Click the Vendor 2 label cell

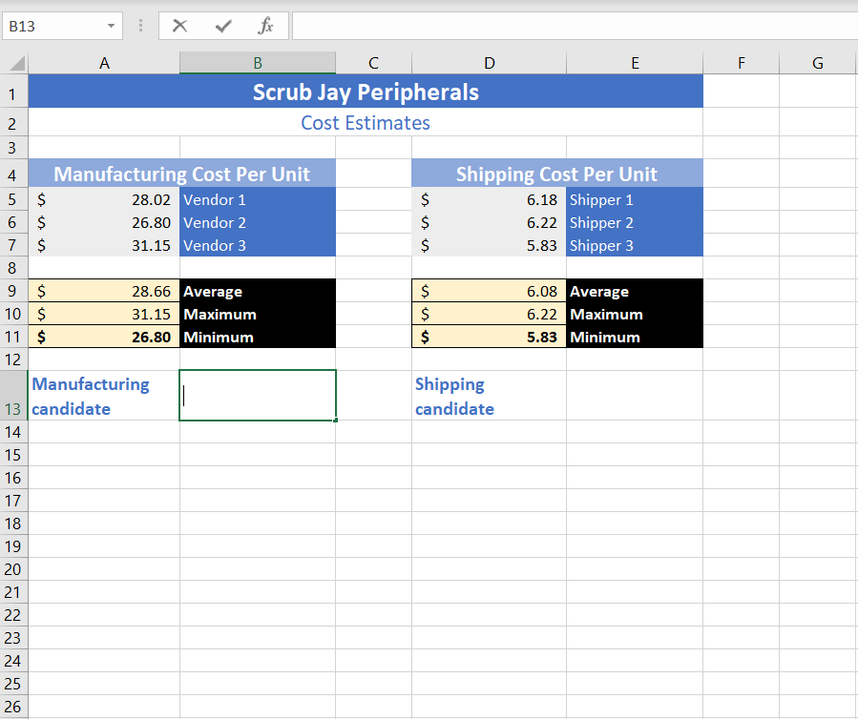[258, 222]
